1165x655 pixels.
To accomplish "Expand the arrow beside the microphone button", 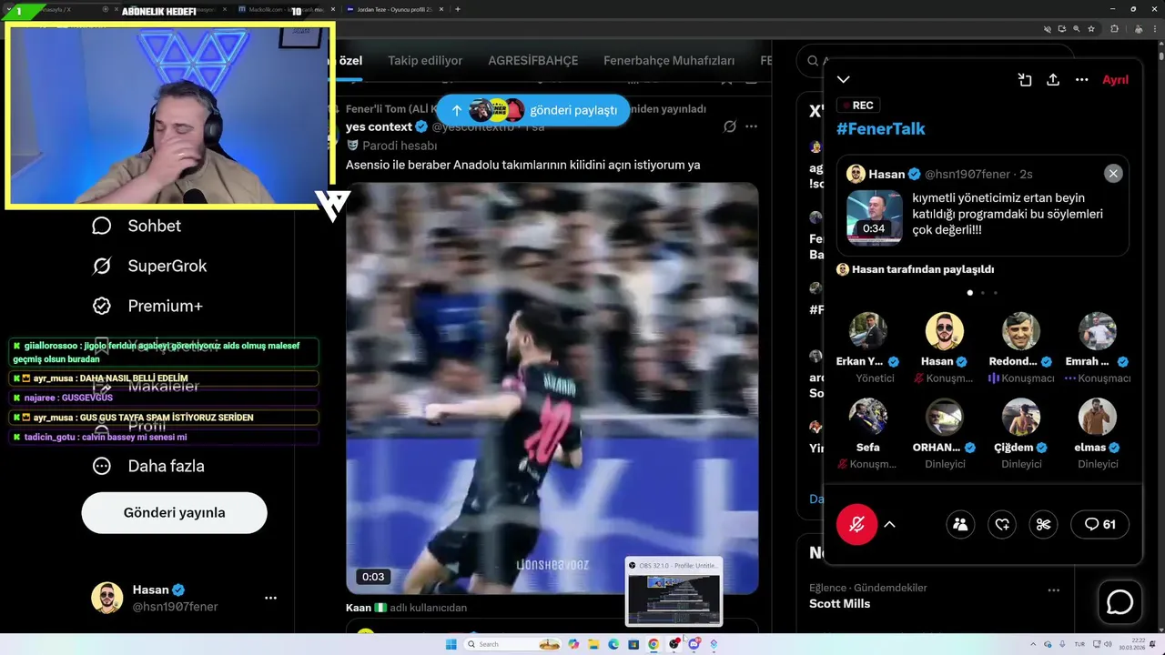I will [x=889, y=524].
